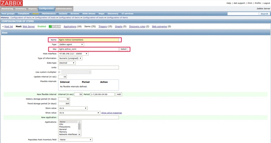
Task: Open the Inventory tab
Action: pos(20,9)
